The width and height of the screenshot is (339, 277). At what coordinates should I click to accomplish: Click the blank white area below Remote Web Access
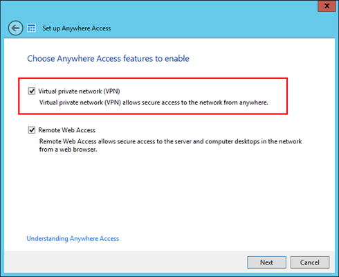click(x=169, y=194)
